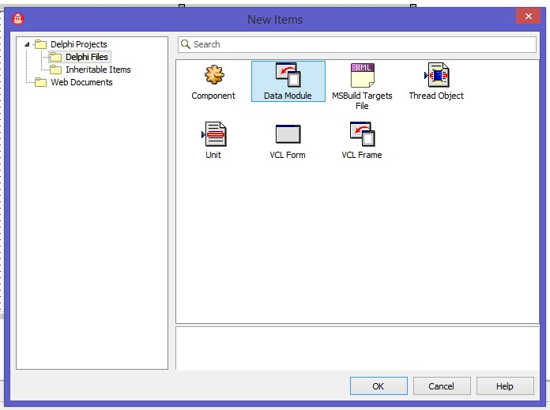Collapse the Delphi Projects tree node
The image size is (550, 410).
[x=27, y=44]
